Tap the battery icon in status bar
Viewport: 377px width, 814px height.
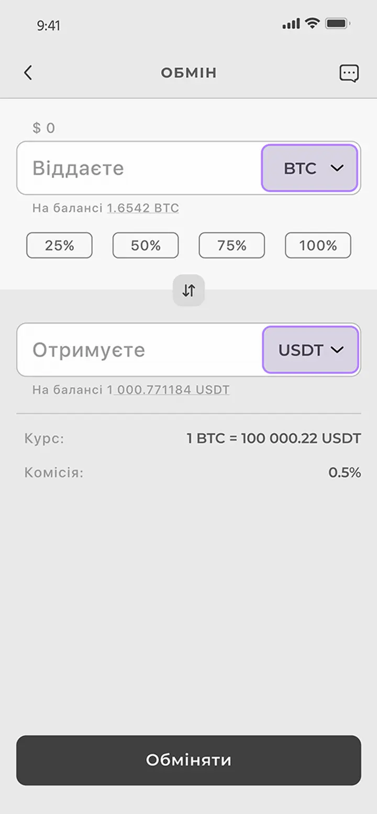(x=338, y=24)
